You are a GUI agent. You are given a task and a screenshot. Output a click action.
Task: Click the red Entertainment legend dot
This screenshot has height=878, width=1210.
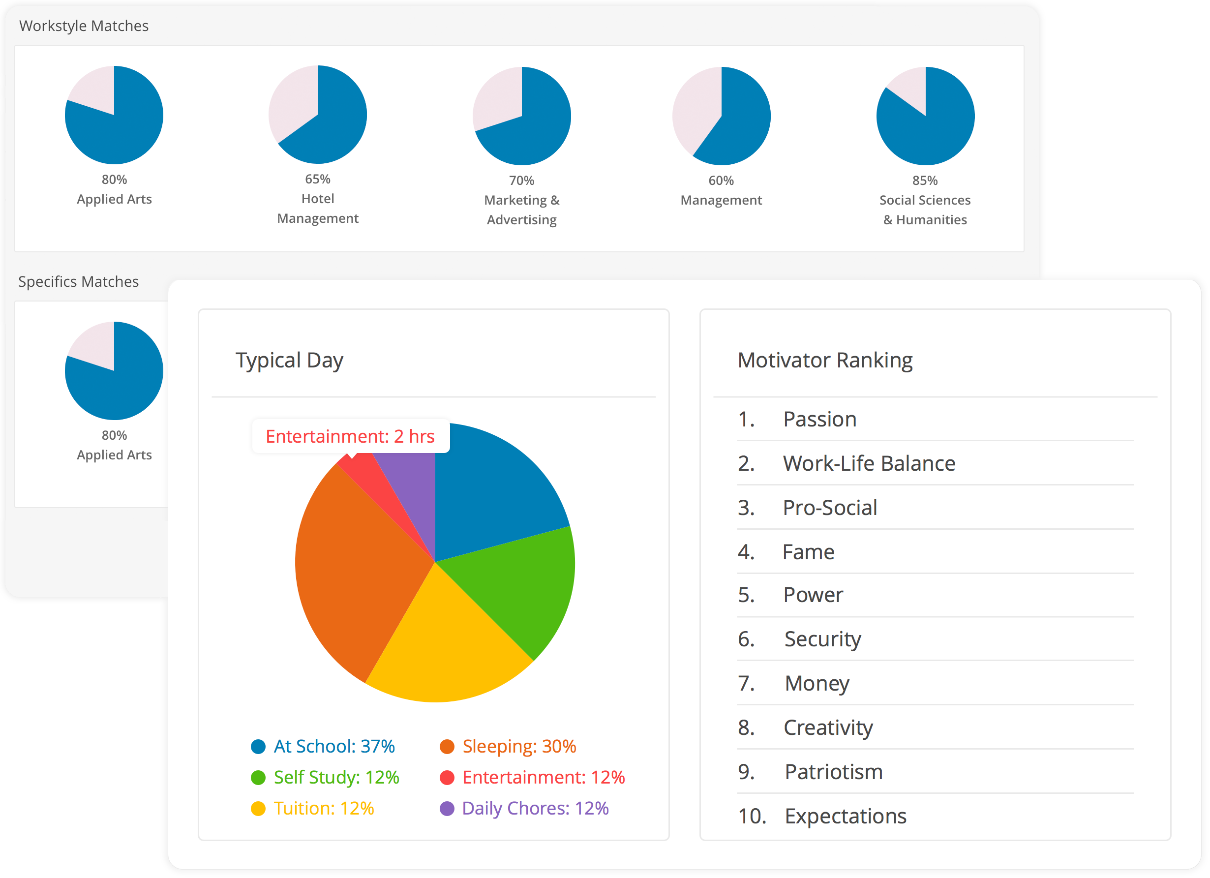click(x=447, y=778)
